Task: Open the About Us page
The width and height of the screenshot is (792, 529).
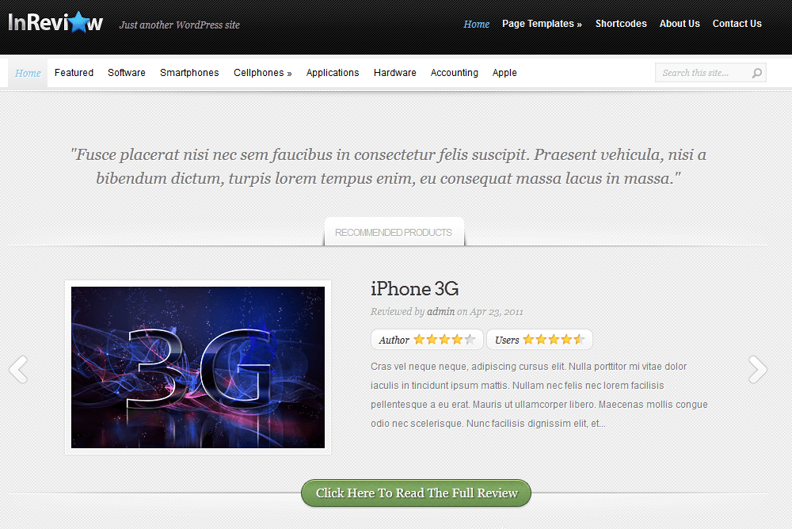Action: click(x=680, y=24)
